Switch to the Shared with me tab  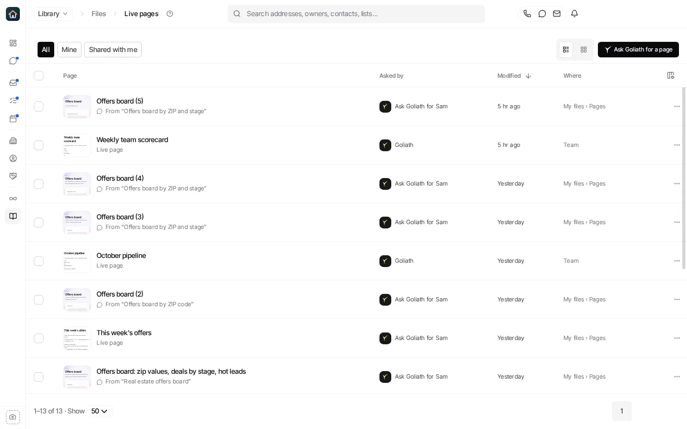click(x=113, y=49)
